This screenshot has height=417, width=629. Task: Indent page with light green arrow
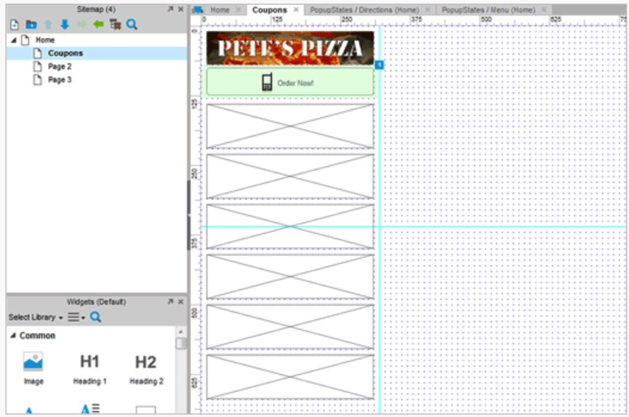click(81, 25)
